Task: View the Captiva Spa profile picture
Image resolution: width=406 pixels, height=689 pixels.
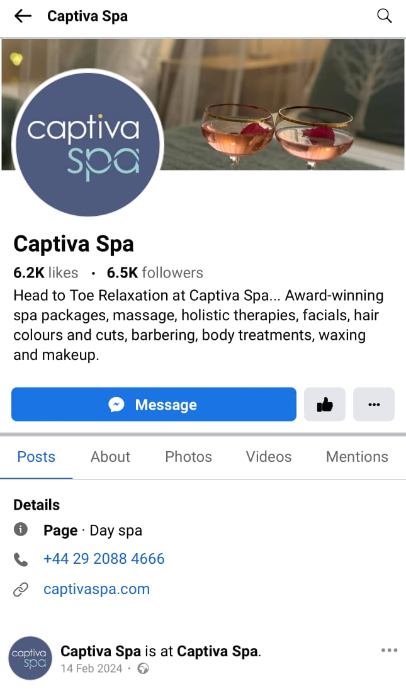Action: [88, 144]
